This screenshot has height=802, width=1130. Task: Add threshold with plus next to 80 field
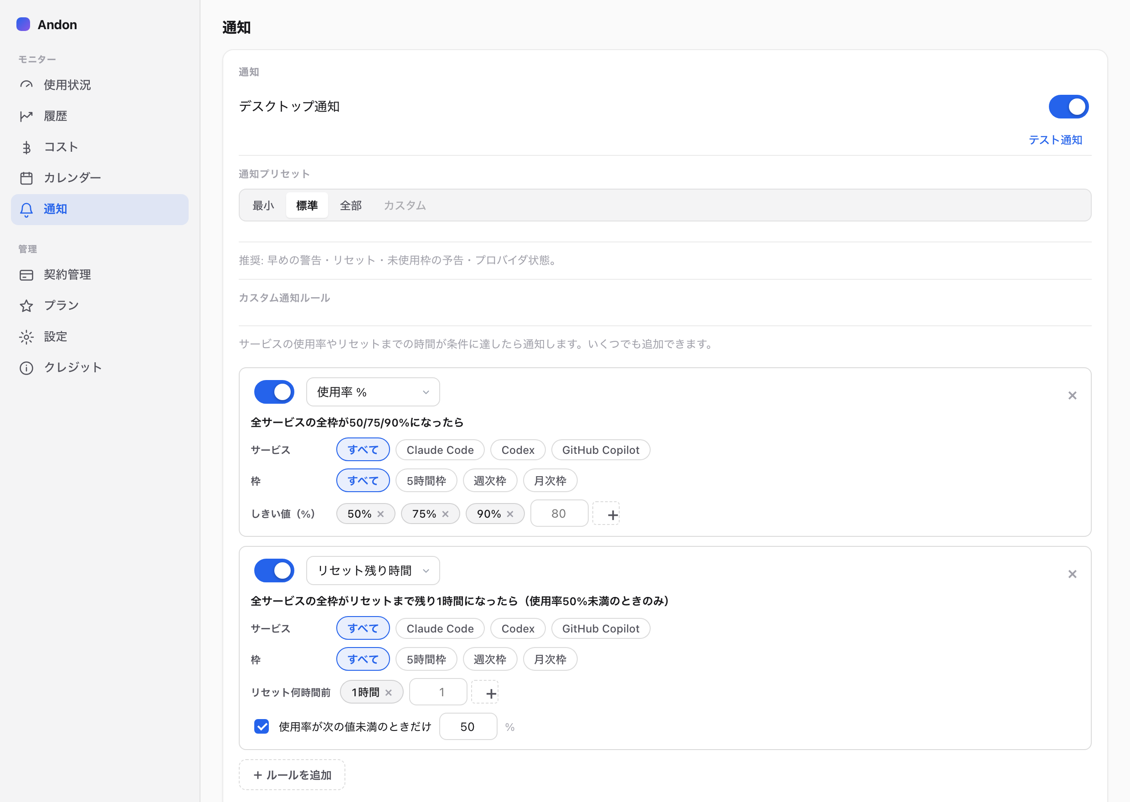(x=606, y=514)
